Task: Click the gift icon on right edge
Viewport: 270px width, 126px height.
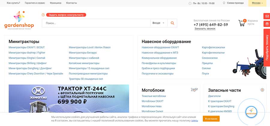Action: [267, 24]
